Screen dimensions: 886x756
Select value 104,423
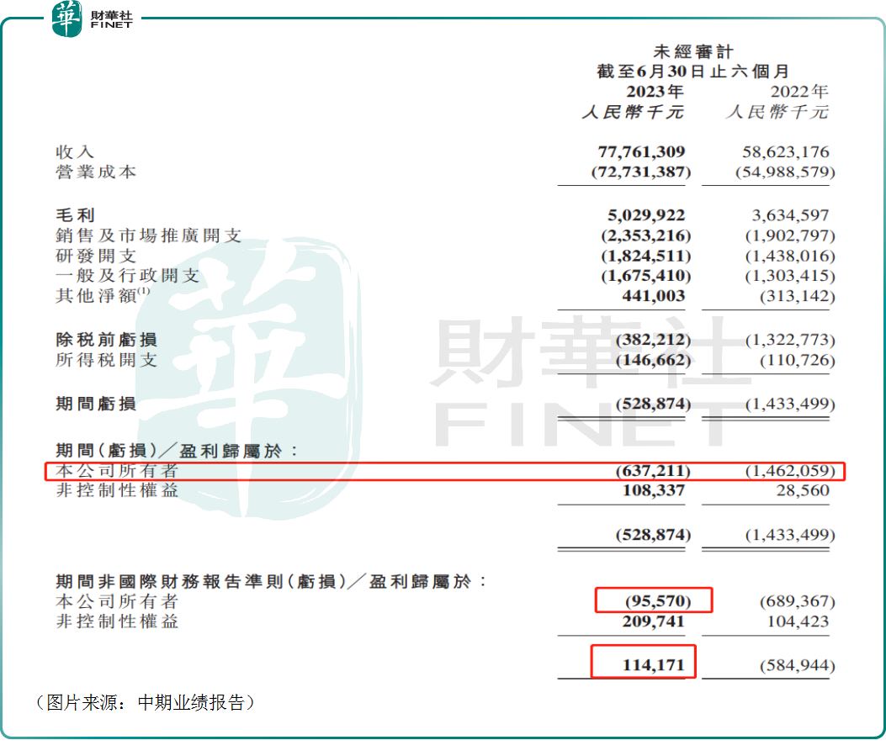[x=798, y=621]
